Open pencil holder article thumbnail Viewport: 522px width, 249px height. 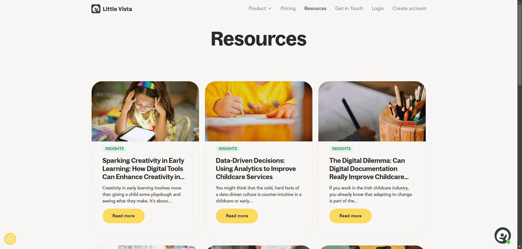(x=372, y=111)
